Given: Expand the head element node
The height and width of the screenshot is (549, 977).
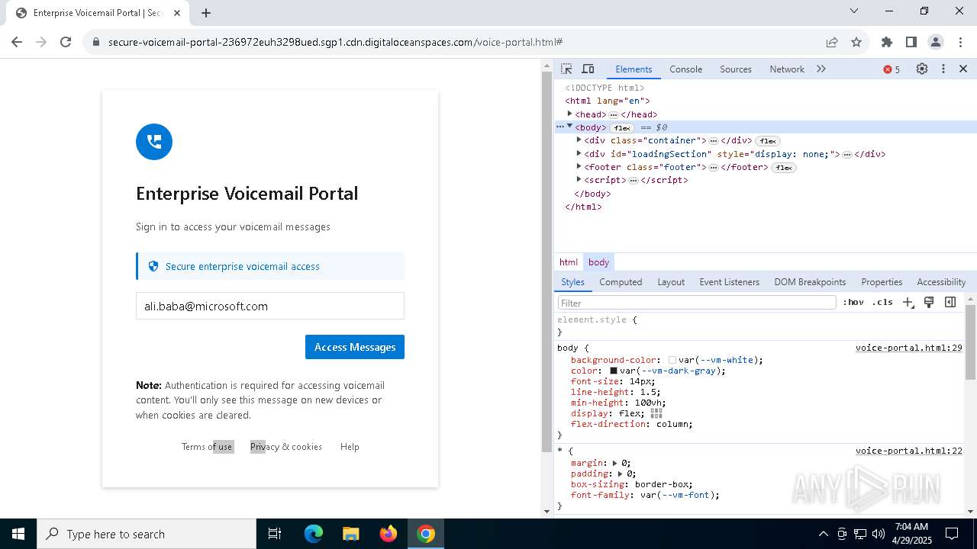Looking at the screenshot, I should point(569,114).
